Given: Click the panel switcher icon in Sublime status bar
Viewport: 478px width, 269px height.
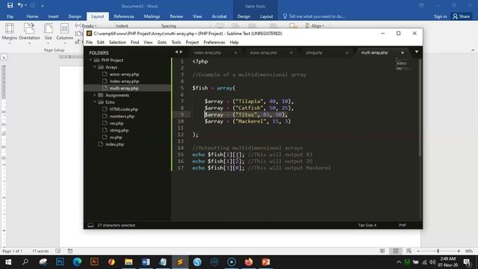Looking at the screenshot, I should [90, 225].
